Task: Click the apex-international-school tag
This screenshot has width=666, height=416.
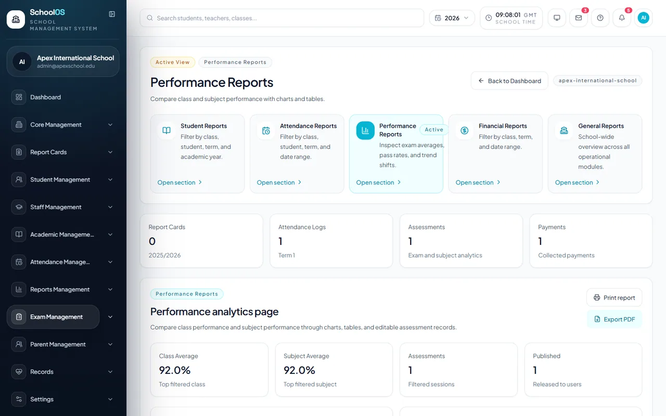Action: click(x=597, y=81)
